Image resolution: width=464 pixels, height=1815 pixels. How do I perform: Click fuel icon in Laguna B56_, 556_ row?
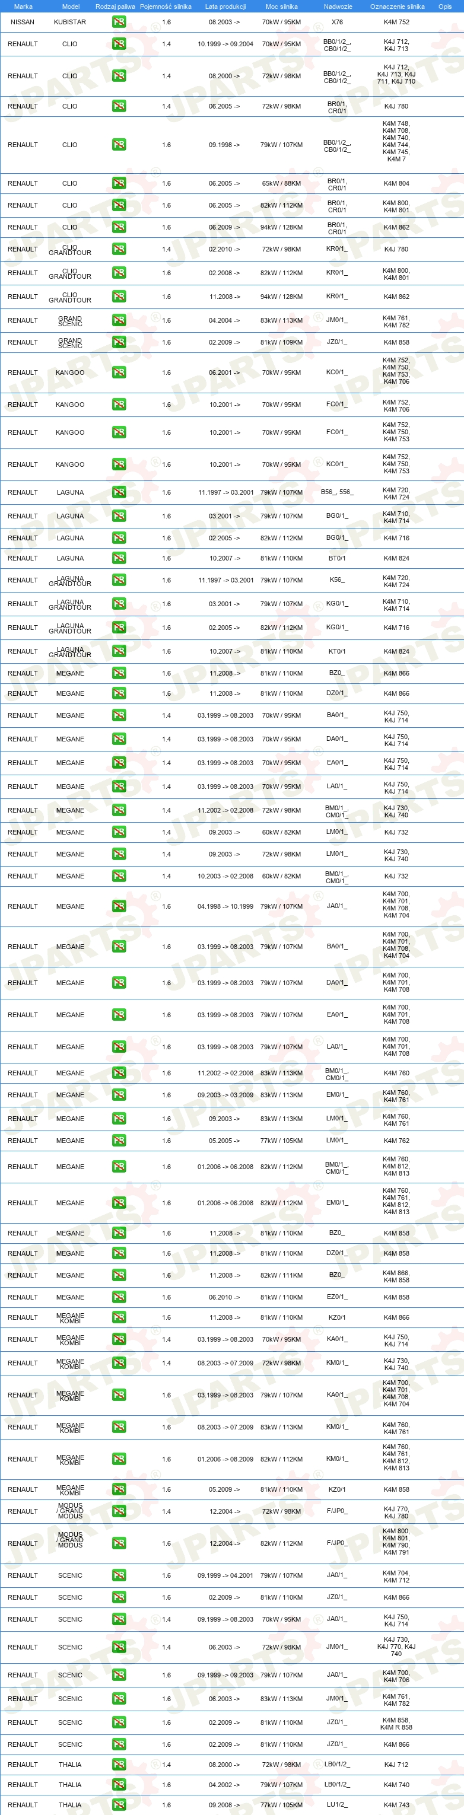119,492
